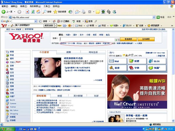Viewport: 175px width, 131px height.
Task: Click the 體育 soccer ball icon
Action: [7, 59]
